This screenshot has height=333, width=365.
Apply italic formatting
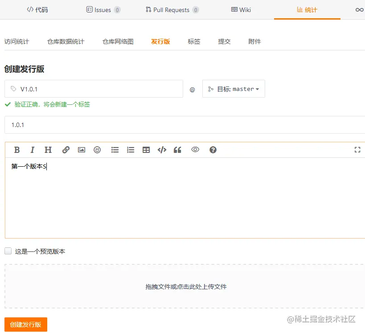[x=32, y=150]
